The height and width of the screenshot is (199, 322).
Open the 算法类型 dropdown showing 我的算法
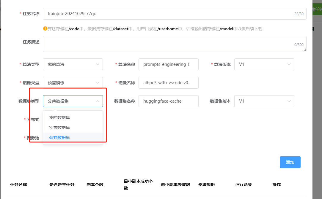click(73, 64)
